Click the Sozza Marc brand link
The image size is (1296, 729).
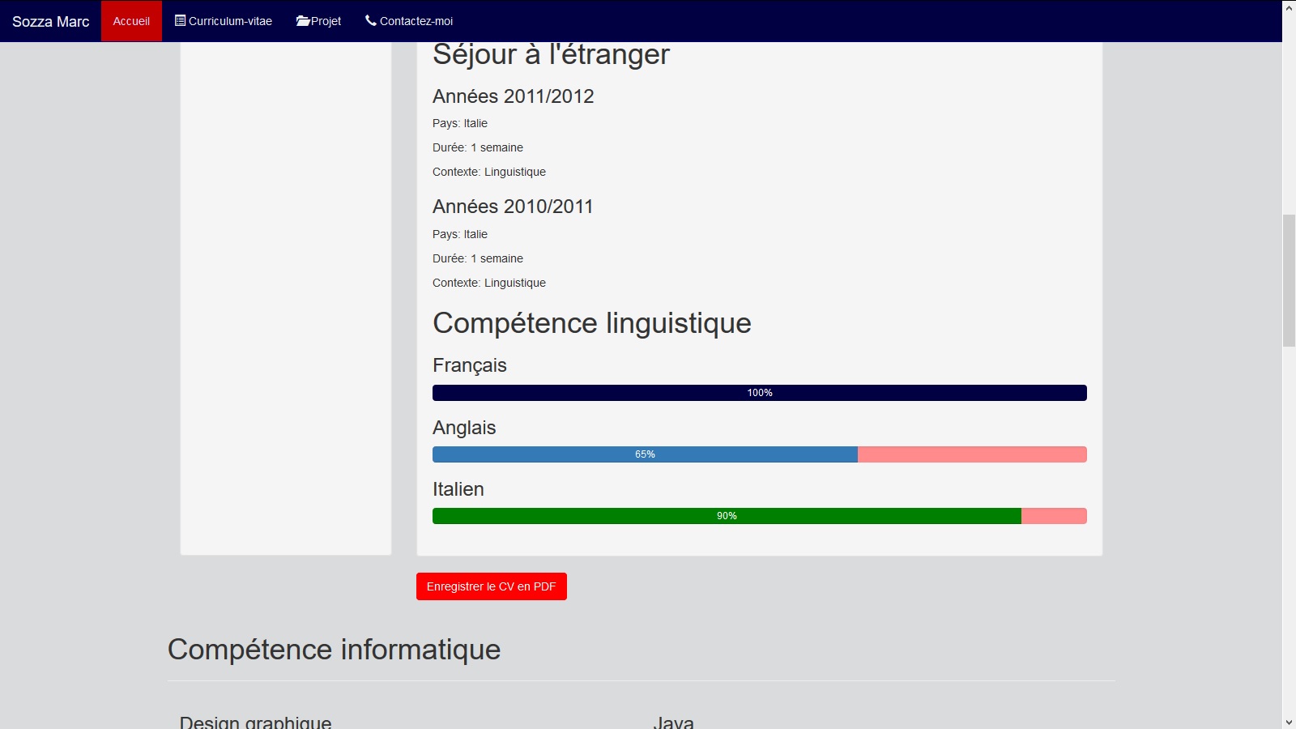click(x=50, y=22)
